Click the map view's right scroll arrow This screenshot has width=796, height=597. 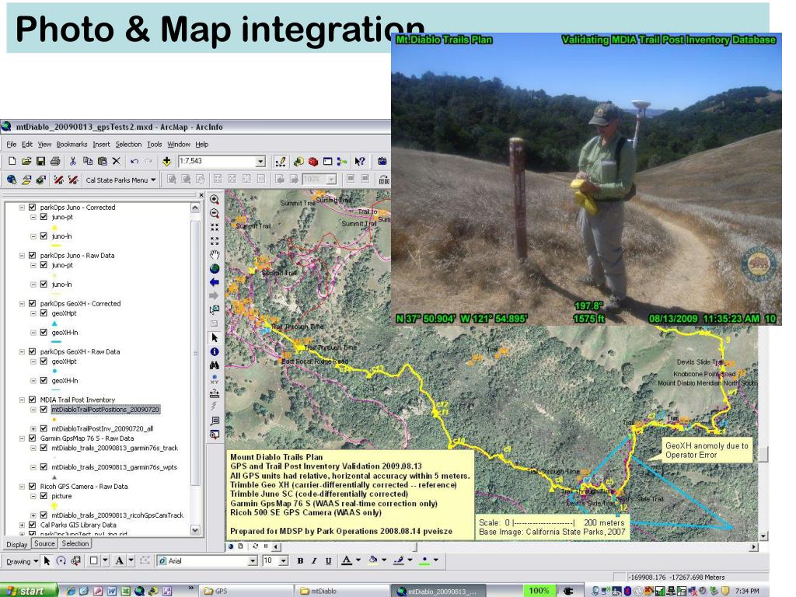753,546
